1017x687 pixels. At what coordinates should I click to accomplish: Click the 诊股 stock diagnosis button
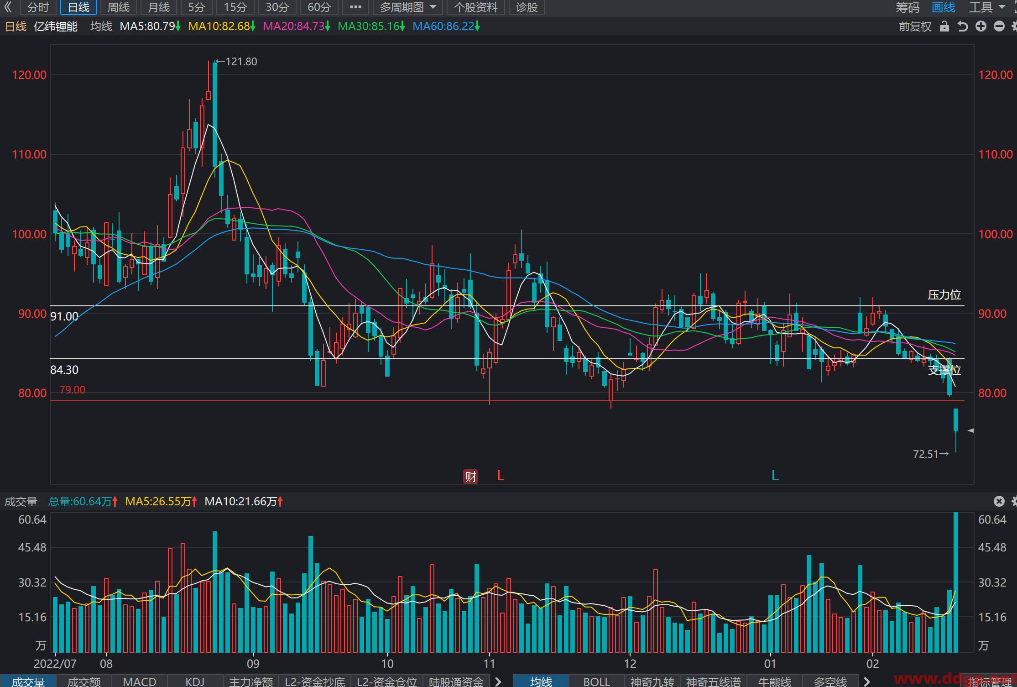527,7
